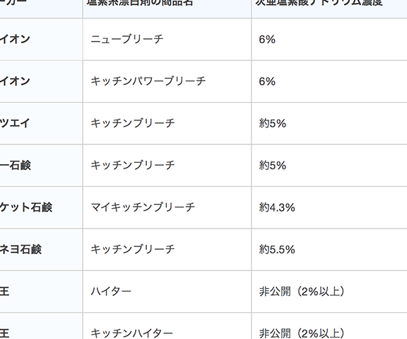
Task: Select the マイキッチンブリーチ product cell
Action: (167, 207)
